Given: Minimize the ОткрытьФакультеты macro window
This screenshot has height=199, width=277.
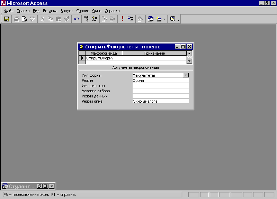Looking at the screenshot, I should tap(177, 47).
